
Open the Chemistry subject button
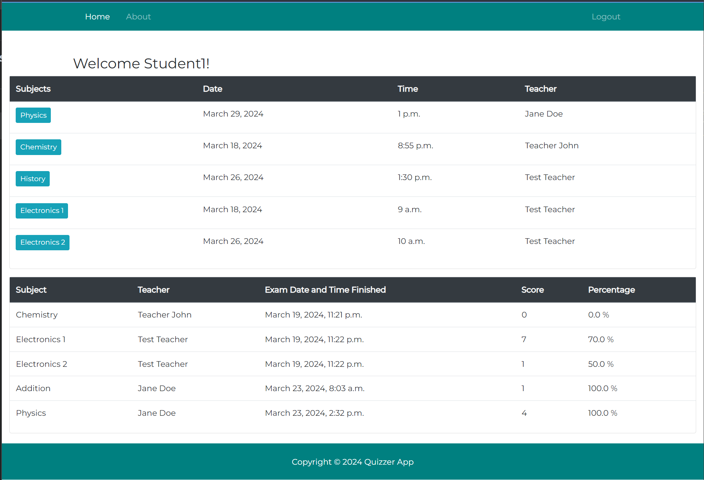click(38, 147)
